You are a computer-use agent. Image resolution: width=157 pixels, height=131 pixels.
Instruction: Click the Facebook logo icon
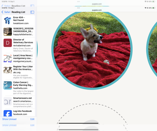[x=8, y=114]
